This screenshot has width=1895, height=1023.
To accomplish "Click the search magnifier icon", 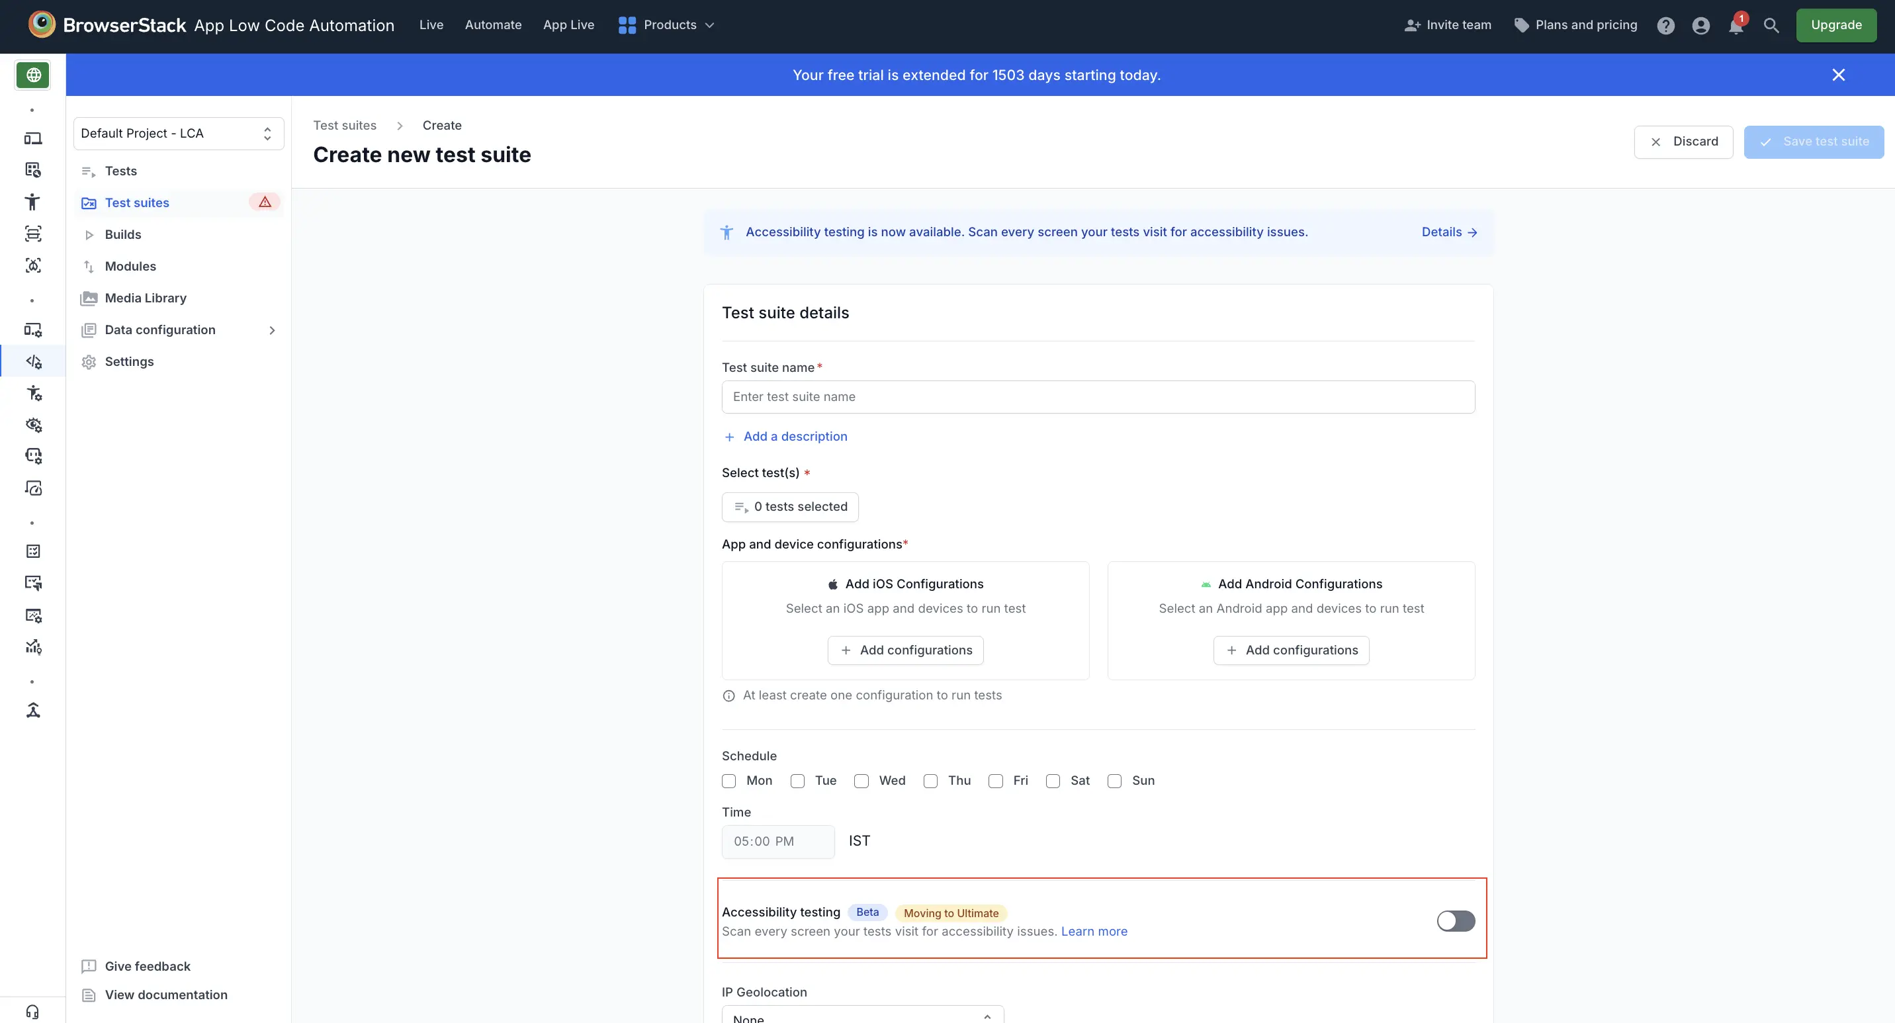I will pos(1771,26).
